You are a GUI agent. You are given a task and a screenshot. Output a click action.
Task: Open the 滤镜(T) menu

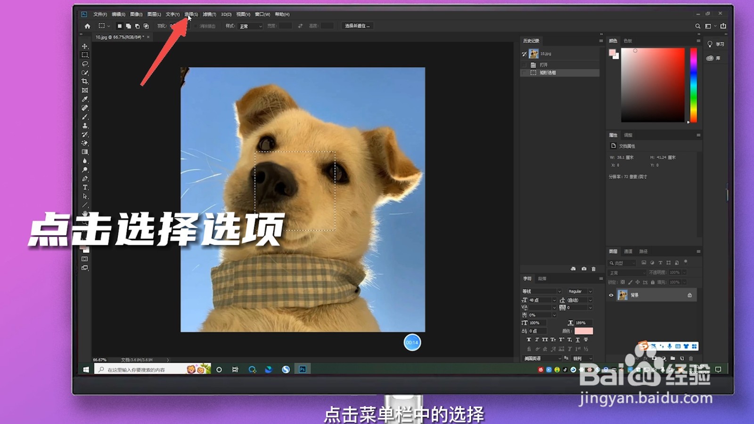click(x=209, y=14)
